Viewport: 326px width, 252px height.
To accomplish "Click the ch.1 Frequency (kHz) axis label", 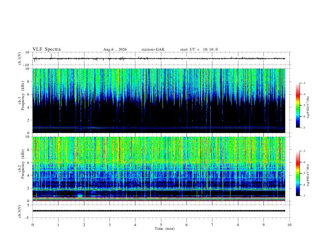I will click(21, 96).
